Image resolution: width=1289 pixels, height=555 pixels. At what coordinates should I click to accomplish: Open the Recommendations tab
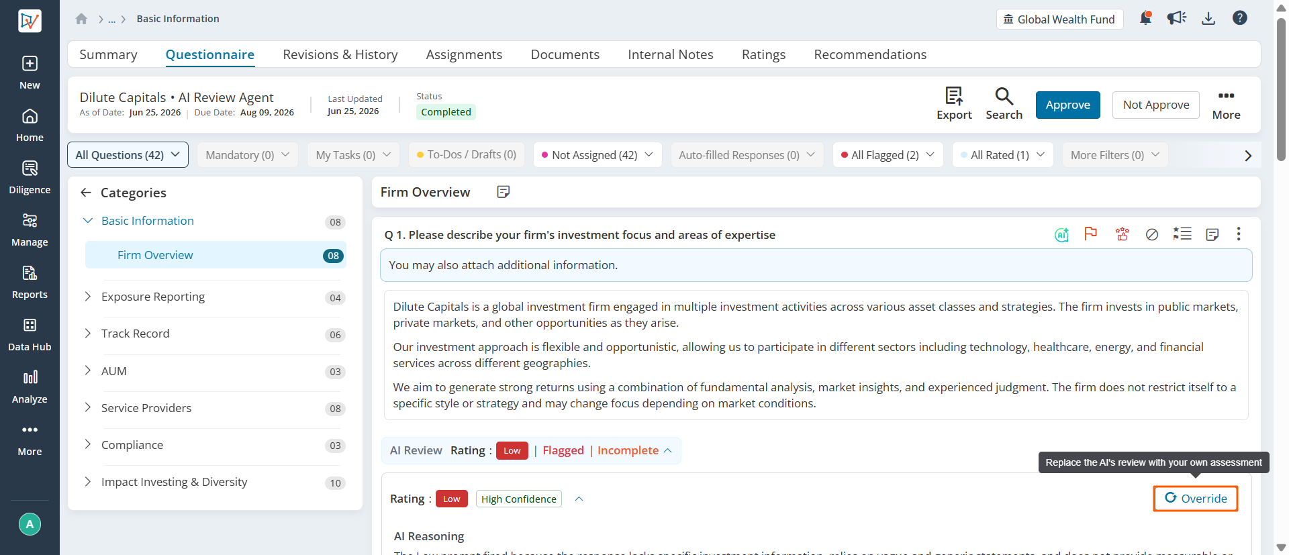coord(870,54)
